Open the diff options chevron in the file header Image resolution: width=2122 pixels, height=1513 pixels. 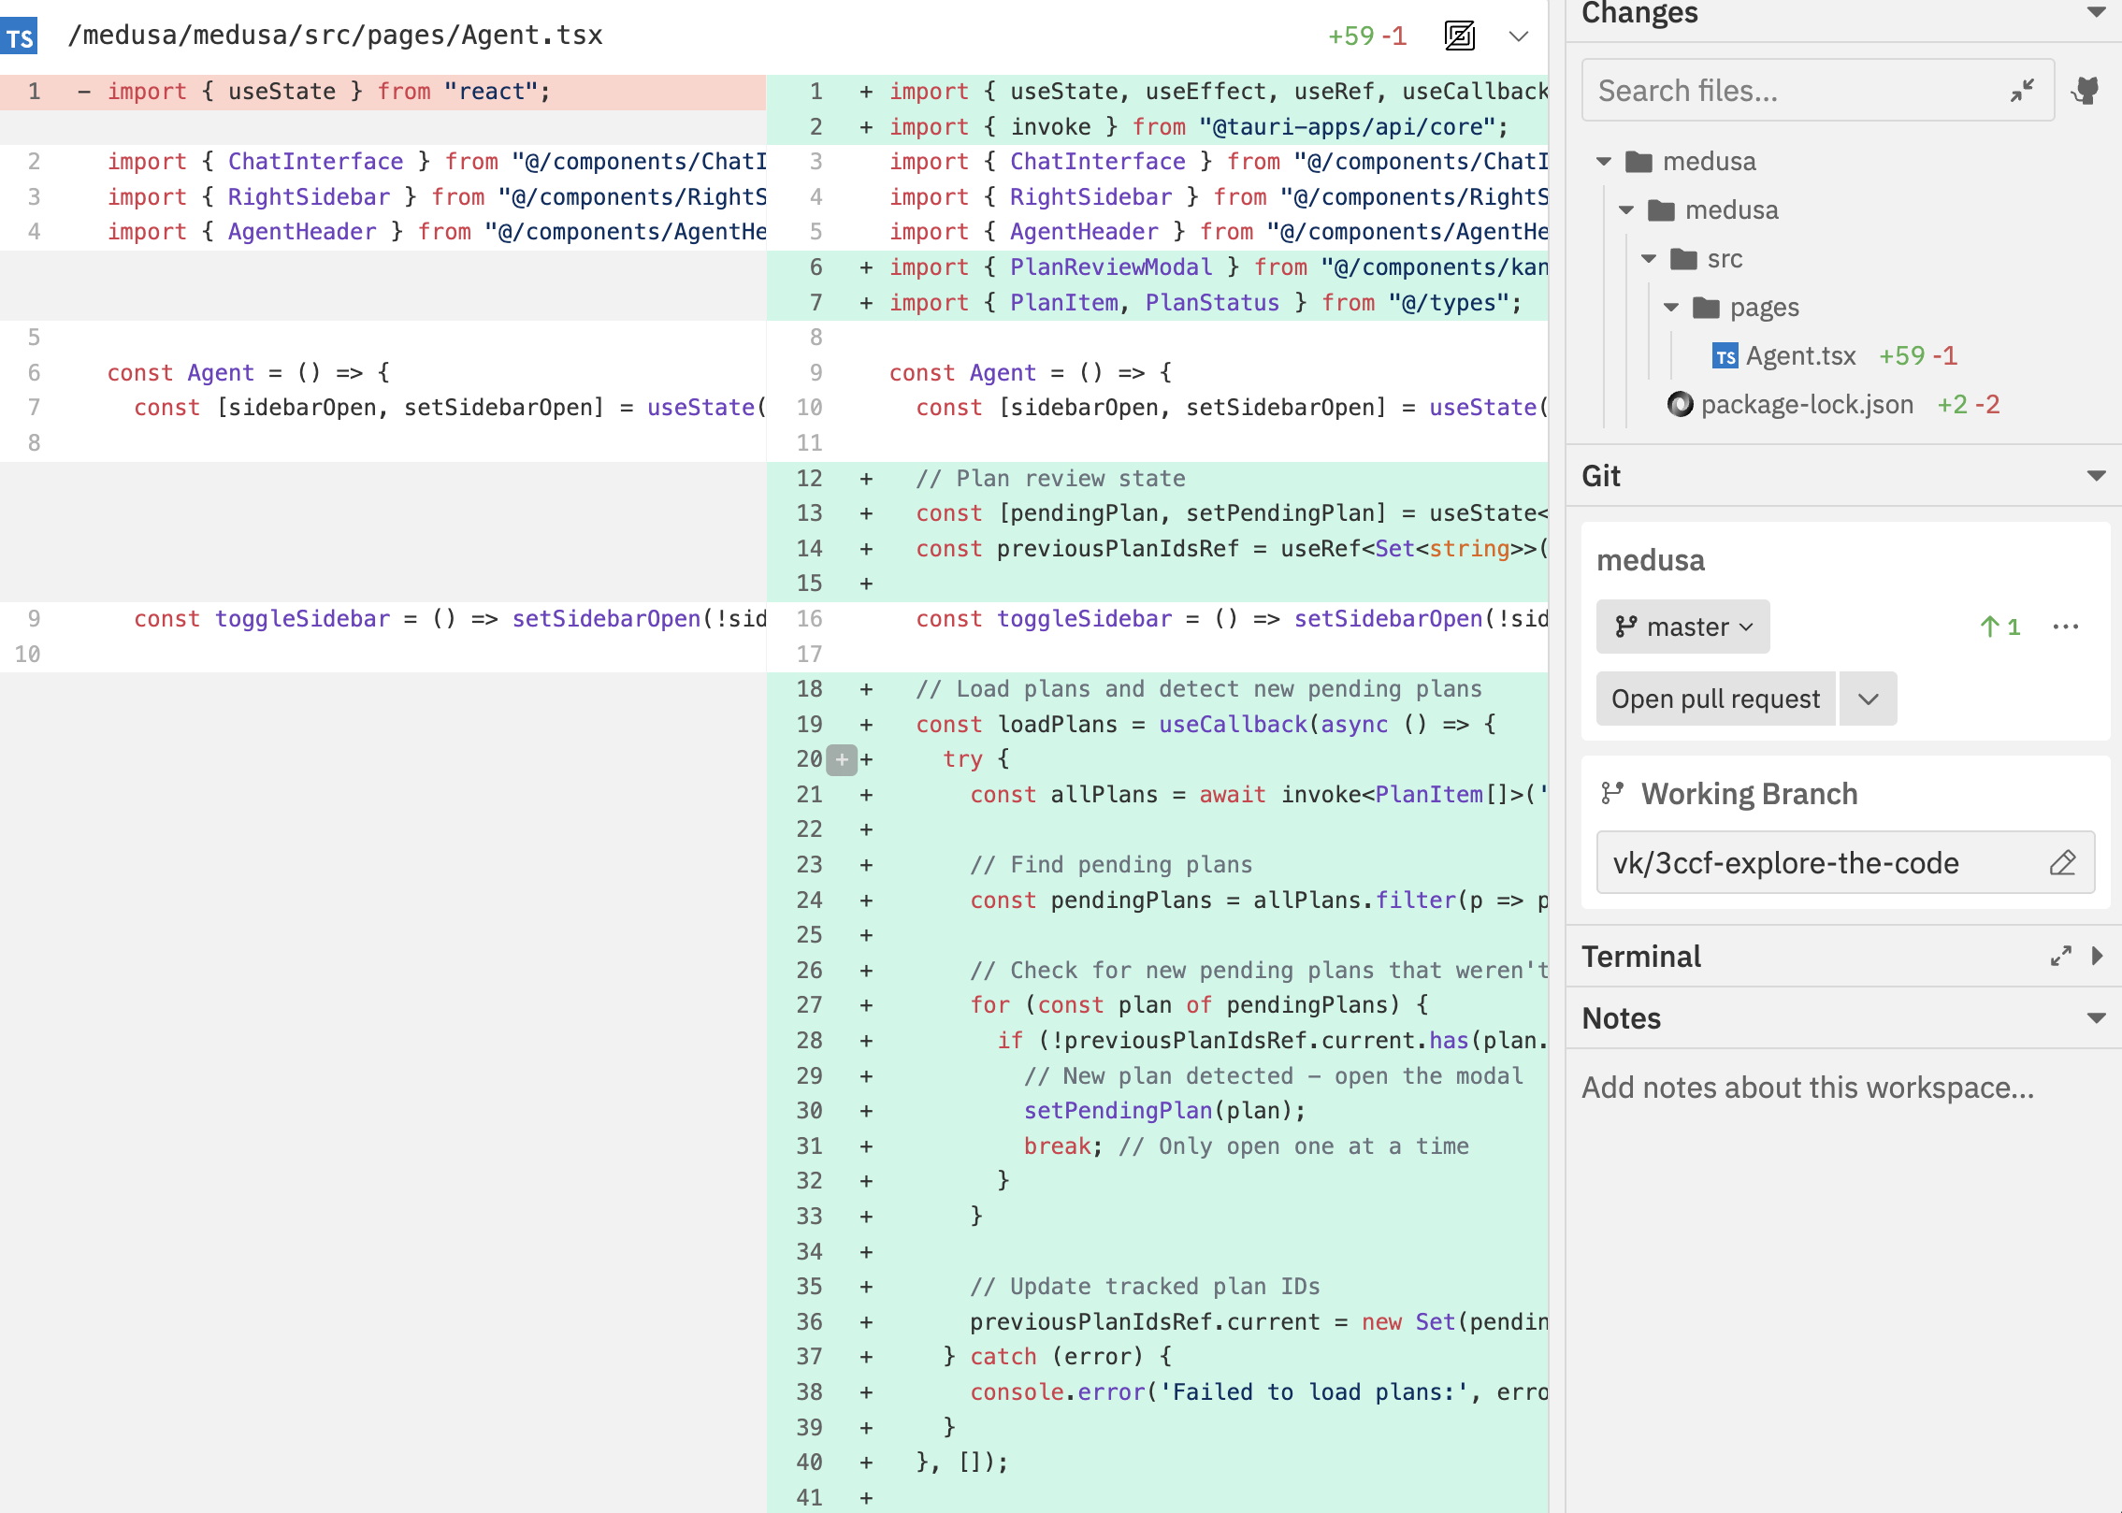[x=1517, y=36]
